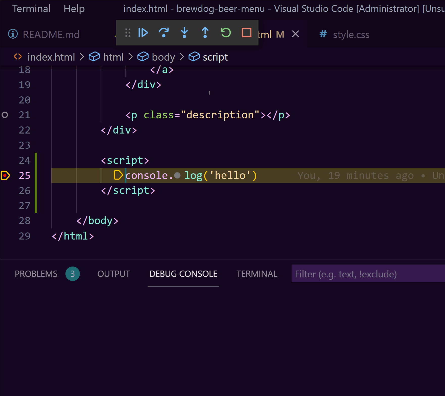Click the debug Continue button
Image resolution: width=445 pixels, height=396 pixels.
pyautogui.click(x=143, y=33)
